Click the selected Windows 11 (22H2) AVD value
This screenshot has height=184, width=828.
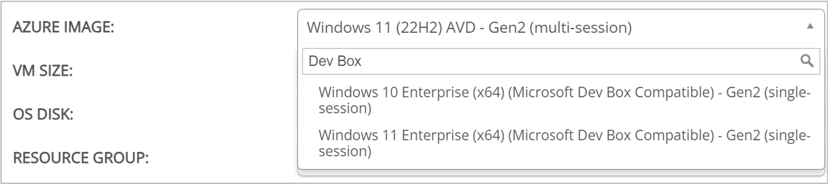[469, 28]
